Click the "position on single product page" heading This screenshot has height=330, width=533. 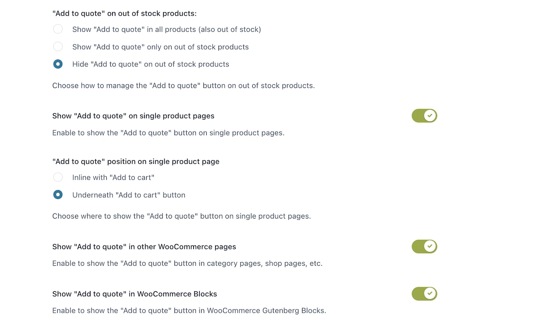pos(136,162)
